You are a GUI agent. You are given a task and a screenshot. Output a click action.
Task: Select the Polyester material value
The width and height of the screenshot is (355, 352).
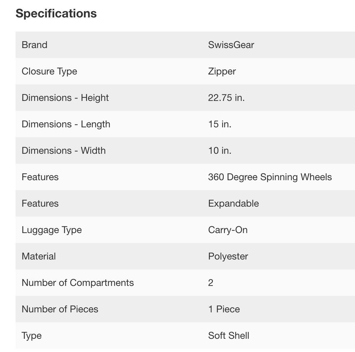click(x=228, y=256)
